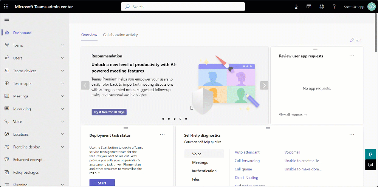Open the teal headset support icon
The width and height of the screenshot is (378, 187).
(370, 154)
